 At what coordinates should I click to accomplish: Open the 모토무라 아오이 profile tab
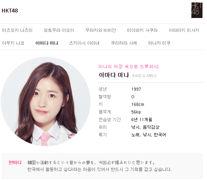pyautogui.click(x=59, y=30)
